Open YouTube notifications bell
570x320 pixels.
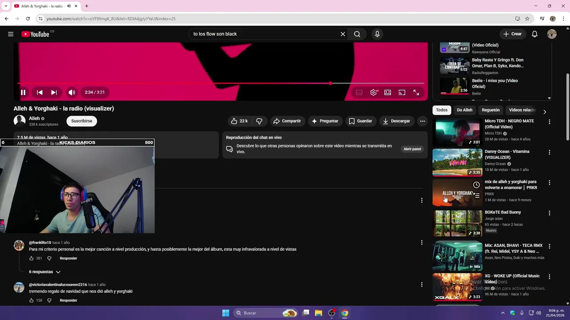pyautogui.click(x=535, y=34)
